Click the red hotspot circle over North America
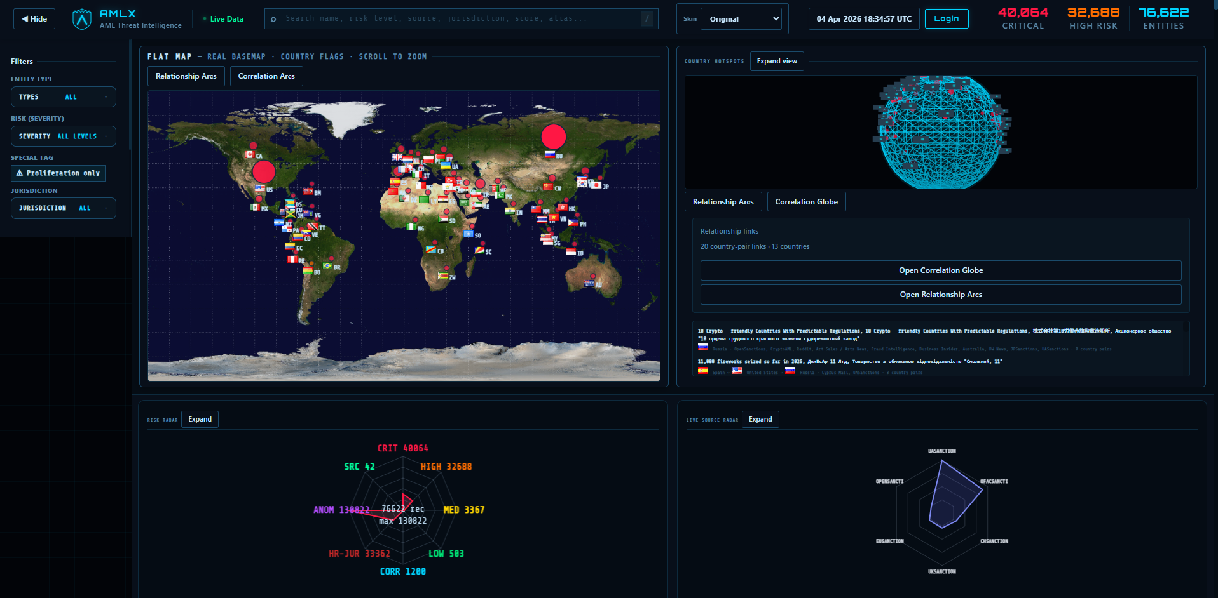Image resolution: width=1218 pixels, height=598 pixels. (x=264, y=172)
